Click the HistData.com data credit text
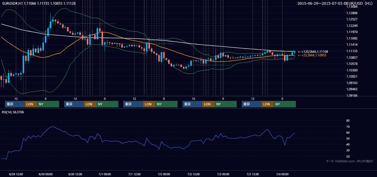 pos(350,161)
